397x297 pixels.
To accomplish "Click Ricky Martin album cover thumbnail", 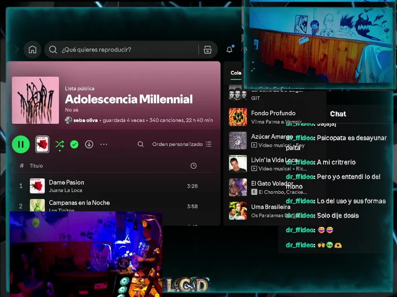I will [238, 164].
